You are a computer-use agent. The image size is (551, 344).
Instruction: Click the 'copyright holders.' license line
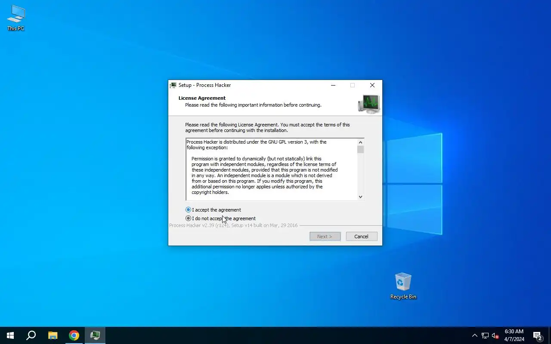pyautogui.click(x=210, y=192)
